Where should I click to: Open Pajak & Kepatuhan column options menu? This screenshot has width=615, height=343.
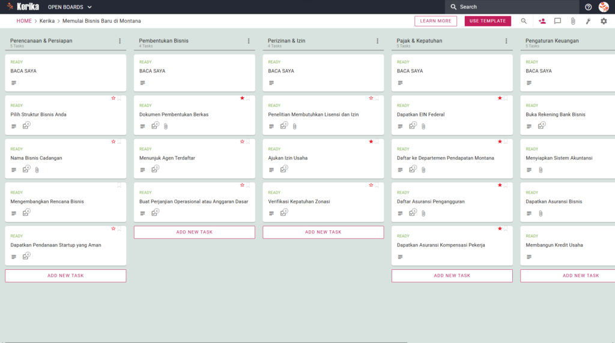[506, 41]
